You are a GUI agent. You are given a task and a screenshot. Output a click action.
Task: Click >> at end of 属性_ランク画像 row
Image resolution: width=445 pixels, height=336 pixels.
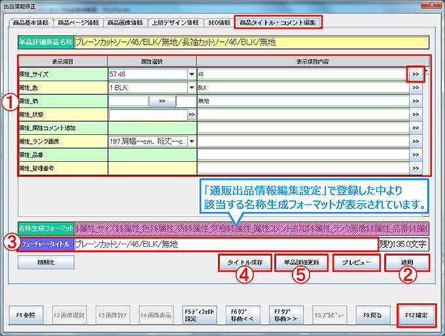pos(416,141)
